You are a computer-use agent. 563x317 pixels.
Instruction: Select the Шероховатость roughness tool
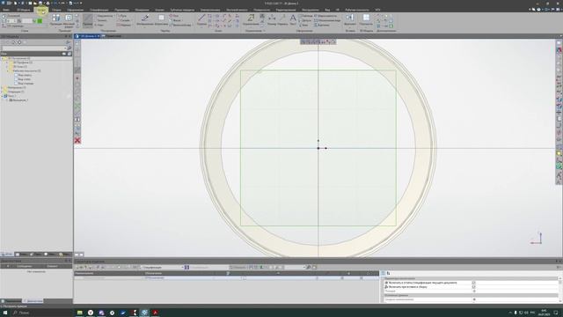[325, 16]
